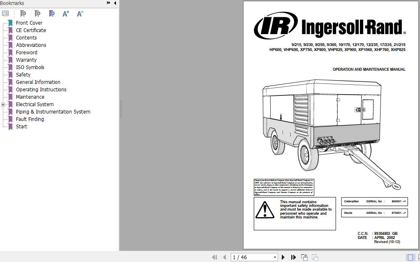Click the add new bookmark icon

click(x=37, y=14)
